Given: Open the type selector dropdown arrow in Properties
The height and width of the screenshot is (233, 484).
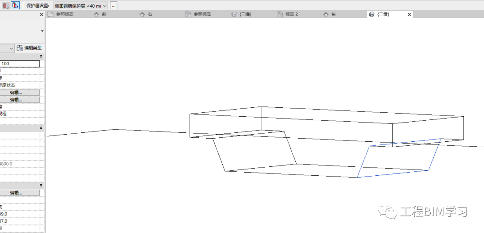Looking at the screenshot, I should (42, 31).
